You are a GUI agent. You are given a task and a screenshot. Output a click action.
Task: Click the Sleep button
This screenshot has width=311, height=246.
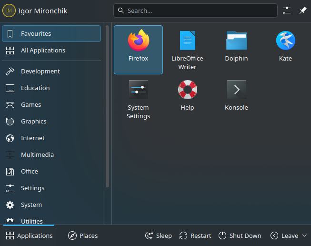158,236
